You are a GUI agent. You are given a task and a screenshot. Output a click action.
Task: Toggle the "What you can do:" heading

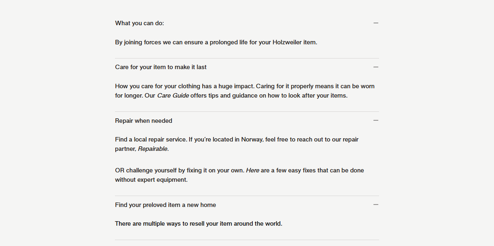coord(139,23)
